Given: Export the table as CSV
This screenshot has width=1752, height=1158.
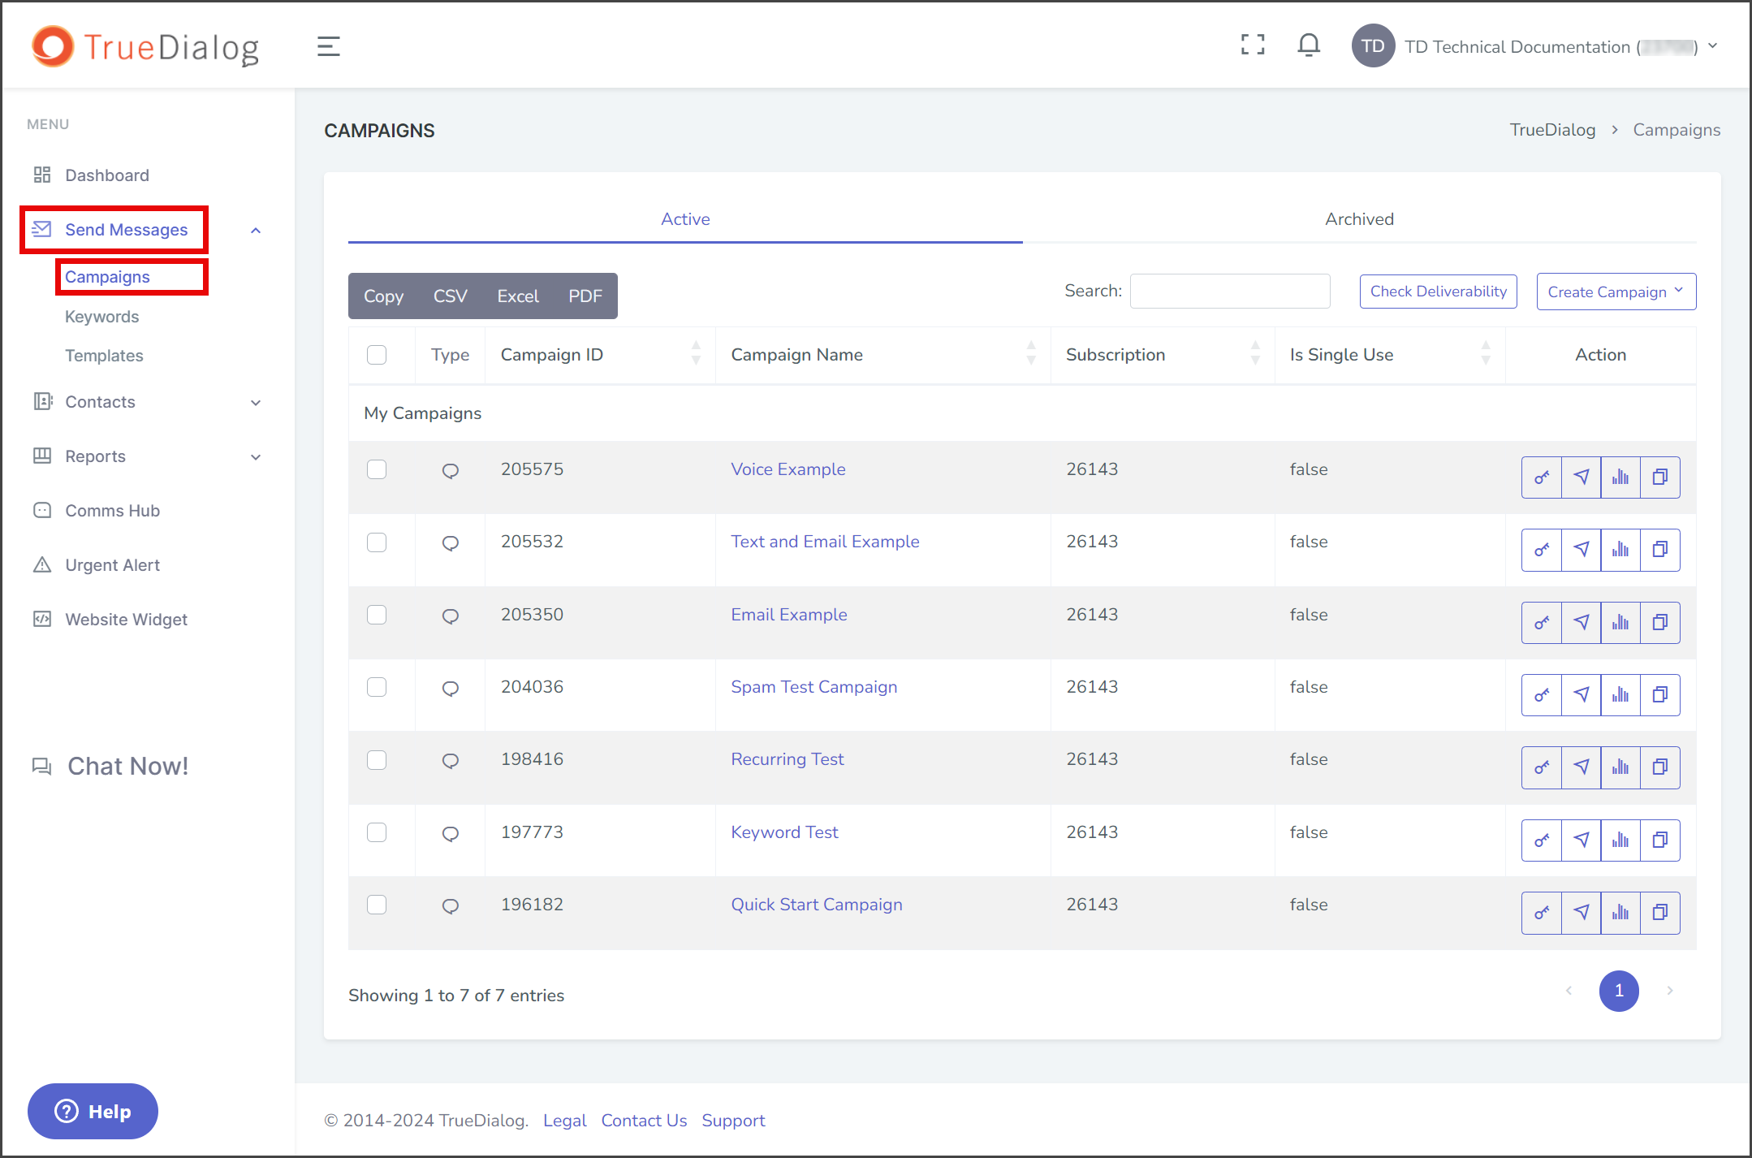Looking at the screenshot, I should 450,296.
